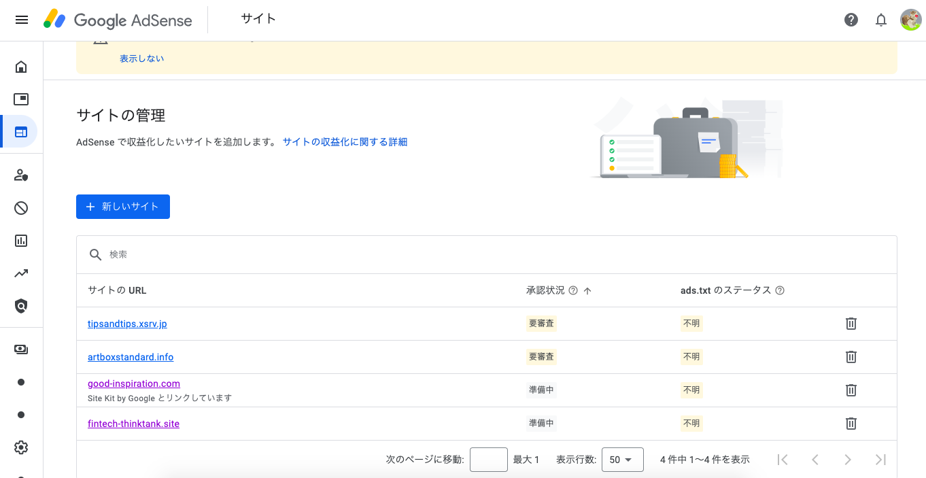
Task: Delete good-inspiration.com site
Action: pyautogui.click(x=851, y=390)
